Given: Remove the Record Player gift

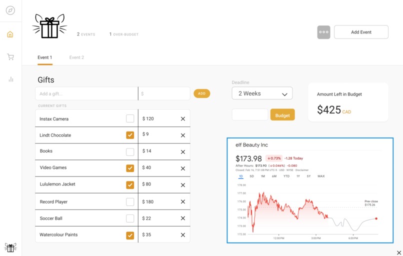Looking at the screenshot, I should [182, 201].
